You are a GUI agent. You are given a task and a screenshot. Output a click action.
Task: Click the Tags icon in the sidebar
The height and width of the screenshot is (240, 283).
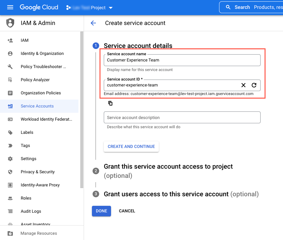11,145
